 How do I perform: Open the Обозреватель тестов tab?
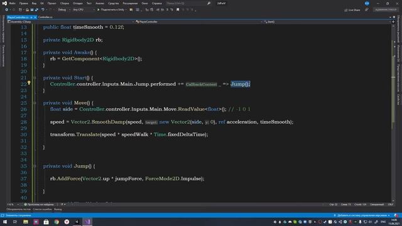(18, 209)
